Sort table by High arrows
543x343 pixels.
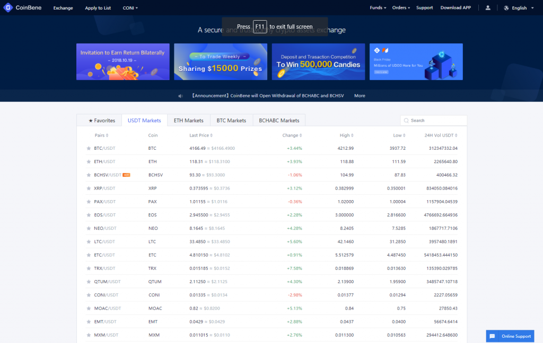[x=352, y=136]
